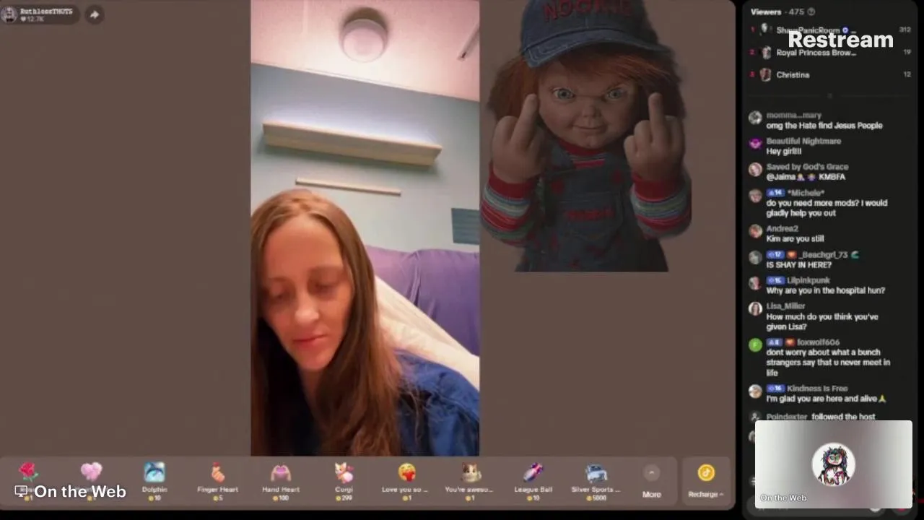Click the On the Web avatar thumbnail
Image resolution: width=924 pixels, height=520 pixels.
[833, 464]
